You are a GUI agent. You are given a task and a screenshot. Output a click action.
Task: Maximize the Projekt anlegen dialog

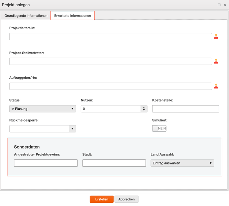coord(219,5)
